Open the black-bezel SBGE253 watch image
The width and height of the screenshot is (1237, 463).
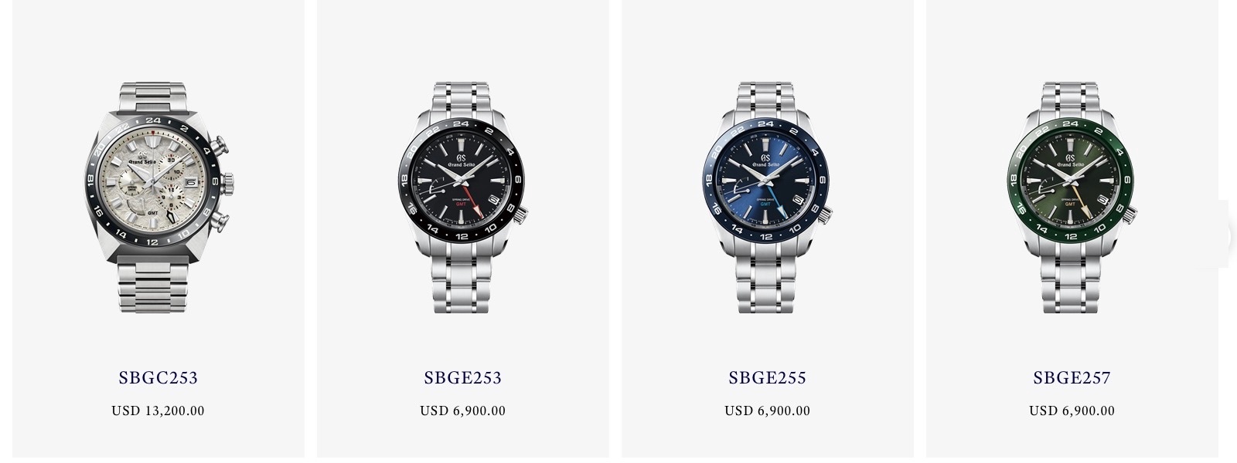(x=463, y=198)
